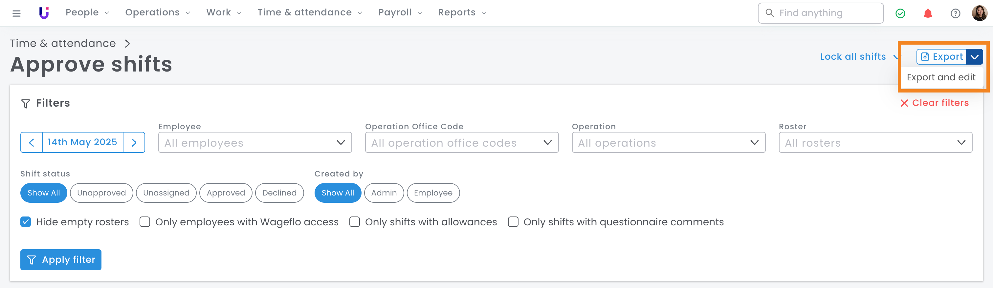The height and width of the screenshot is (288, 993).
Task: Go to next date with right arrow
Action: coord(134,142)
